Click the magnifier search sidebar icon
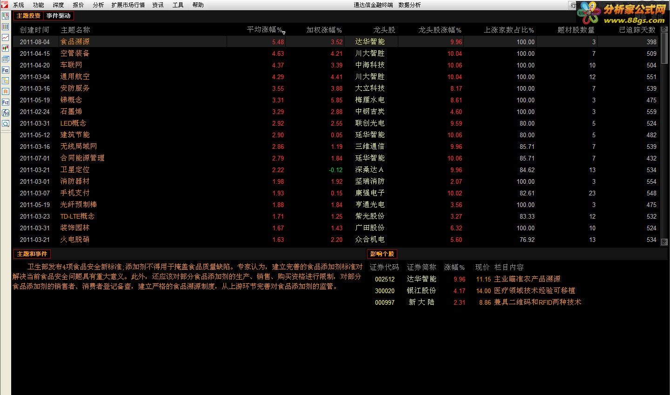Viewport: 670px width, 395px height. [6, 124]
